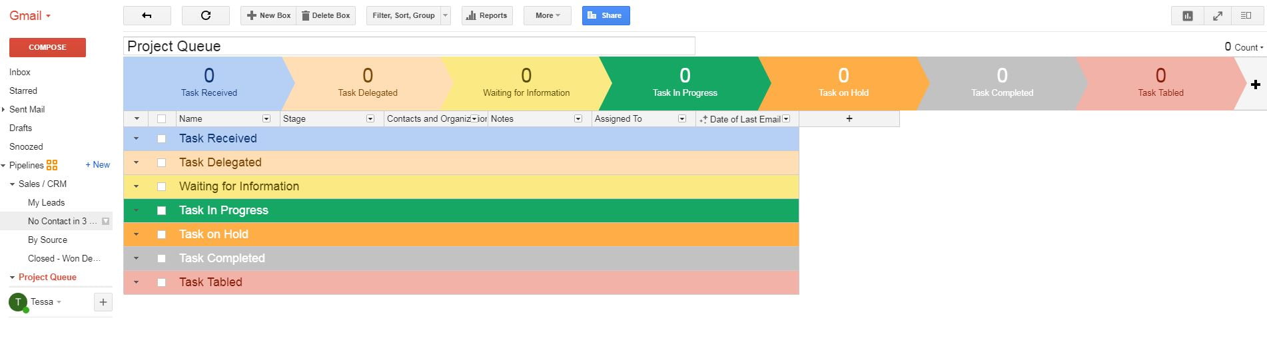Viewport: 1267px width, 362px height.
Task: Check the Task Delegated group checkbox
Action: [161, 163]
